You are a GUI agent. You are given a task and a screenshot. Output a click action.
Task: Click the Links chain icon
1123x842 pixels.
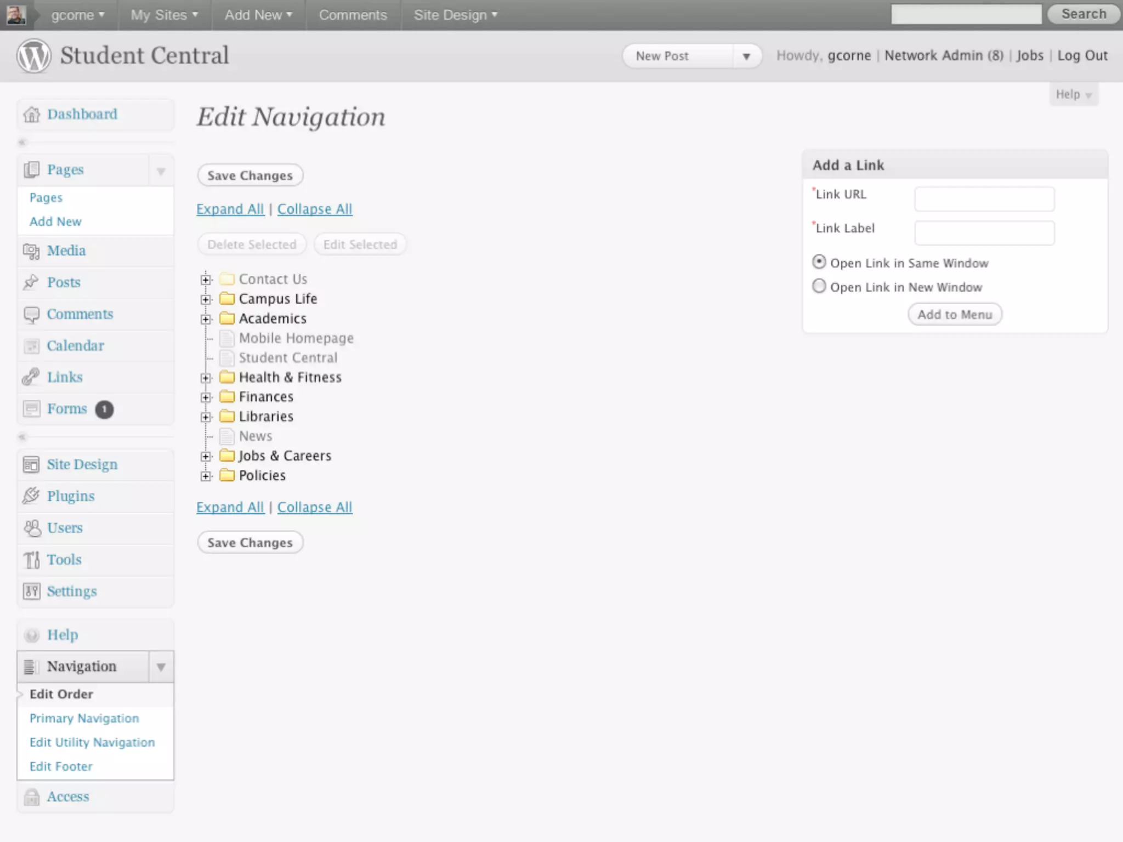pos(31,377)
